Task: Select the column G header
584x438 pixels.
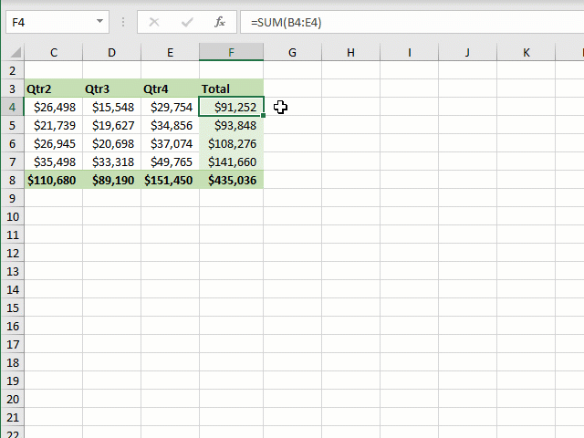Action: [292, 53]
